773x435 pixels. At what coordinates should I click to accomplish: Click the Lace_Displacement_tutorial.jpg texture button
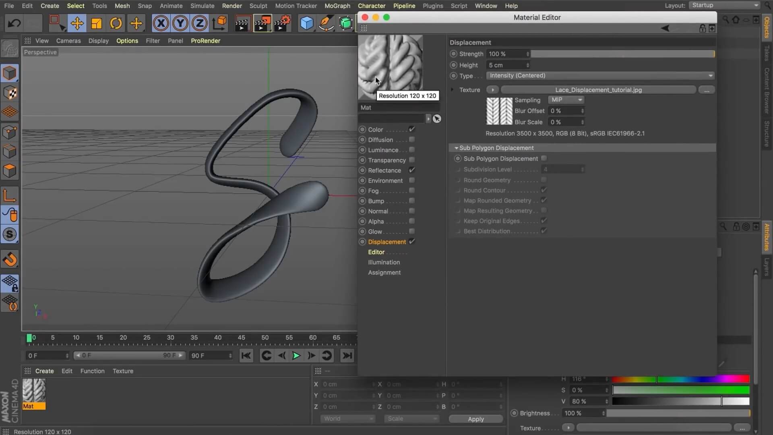[598, 90]
